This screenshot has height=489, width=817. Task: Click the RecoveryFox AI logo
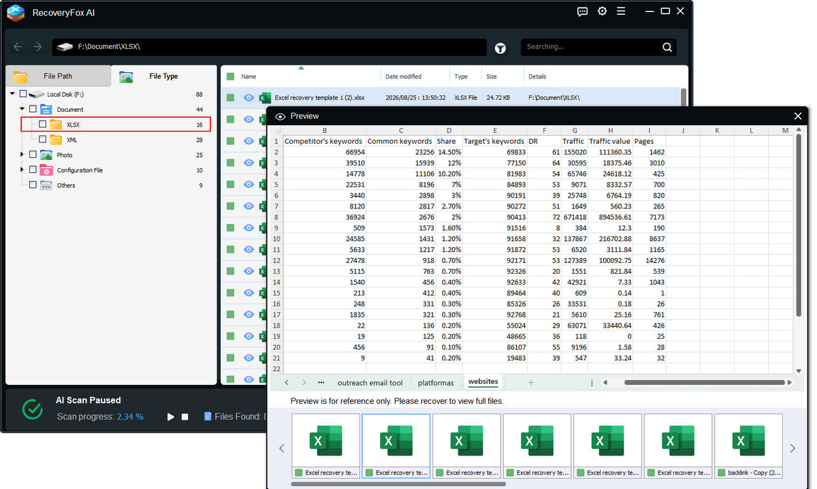point(16,12)
